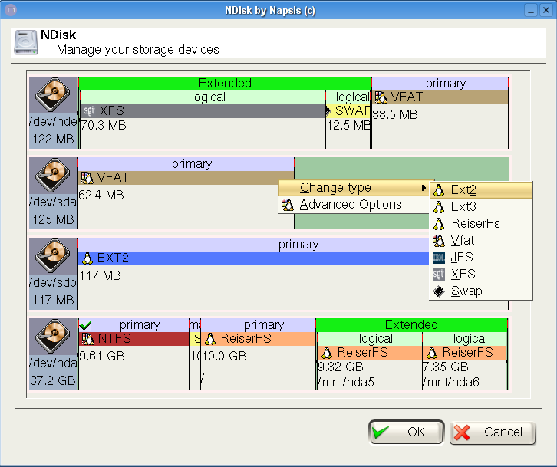Select the blue EXT2 partition on sdb

[253, 258]
